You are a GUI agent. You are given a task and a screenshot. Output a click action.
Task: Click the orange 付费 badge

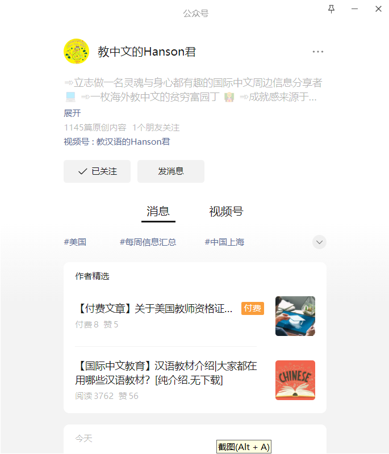click(253, 308)
